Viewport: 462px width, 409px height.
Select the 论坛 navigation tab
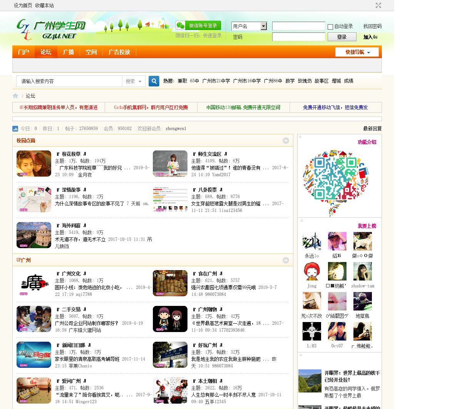coord(46,52)
